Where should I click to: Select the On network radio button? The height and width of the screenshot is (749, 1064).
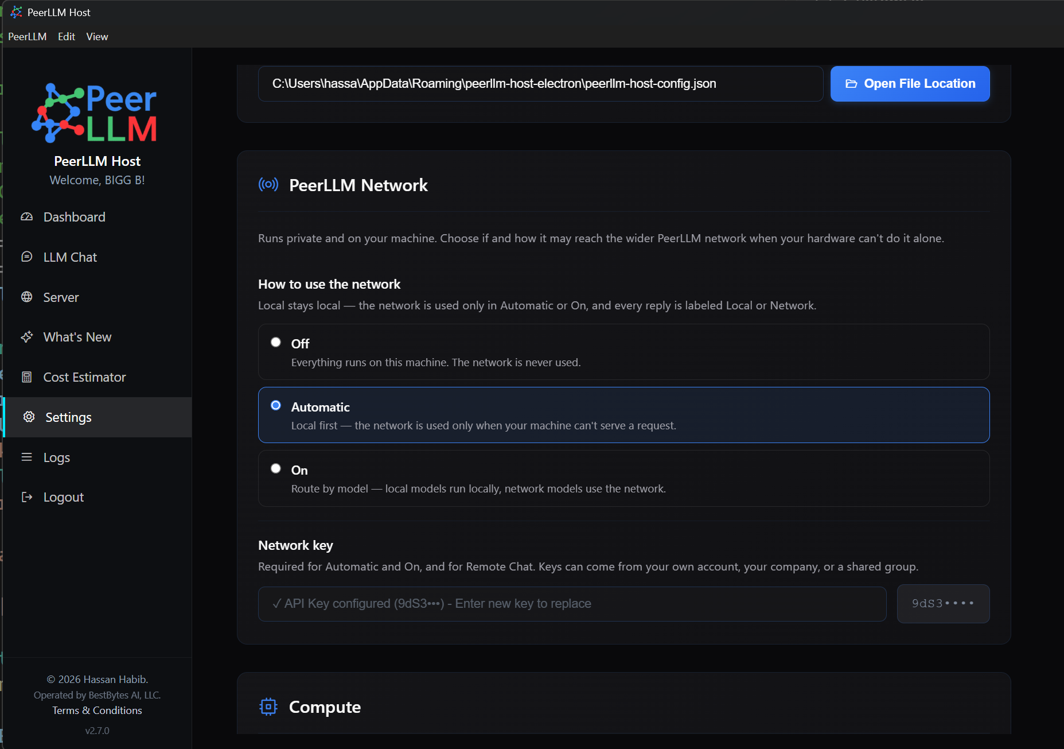tap(276, 468)
